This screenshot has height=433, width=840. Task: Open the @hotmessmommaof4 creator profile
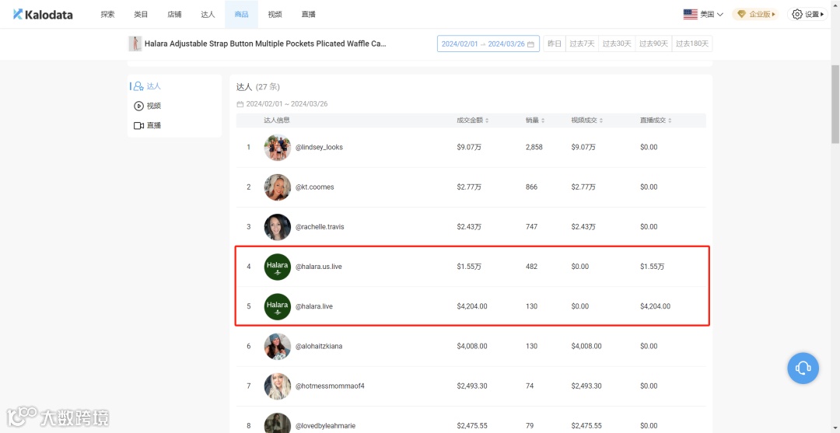click(x=330, y=386)
